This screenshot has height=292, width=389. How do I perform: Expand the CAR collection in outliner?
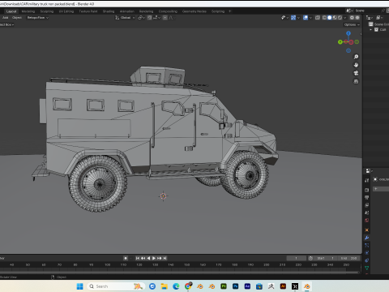(370, 30)
